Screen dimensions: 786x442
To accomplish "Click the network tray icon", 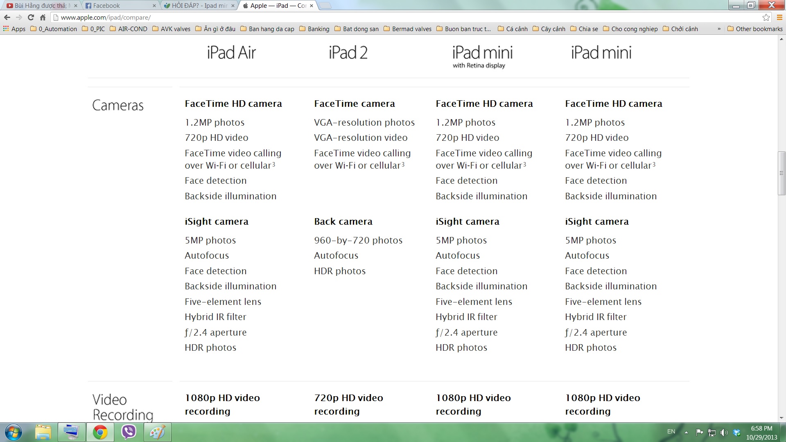I will 712,432.
